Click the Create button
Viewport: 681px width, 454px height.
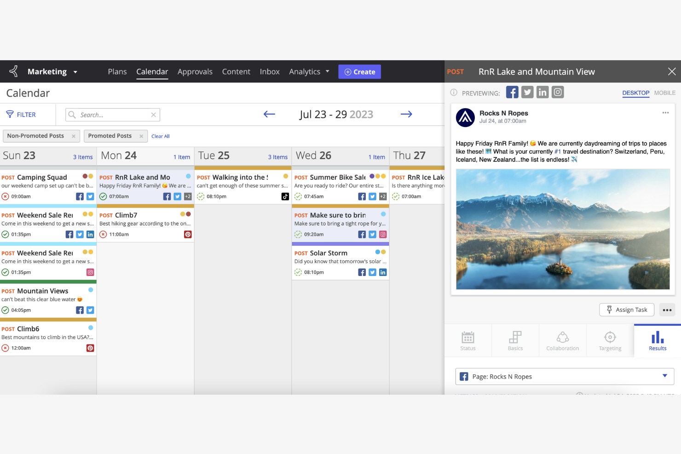point(359,71)
